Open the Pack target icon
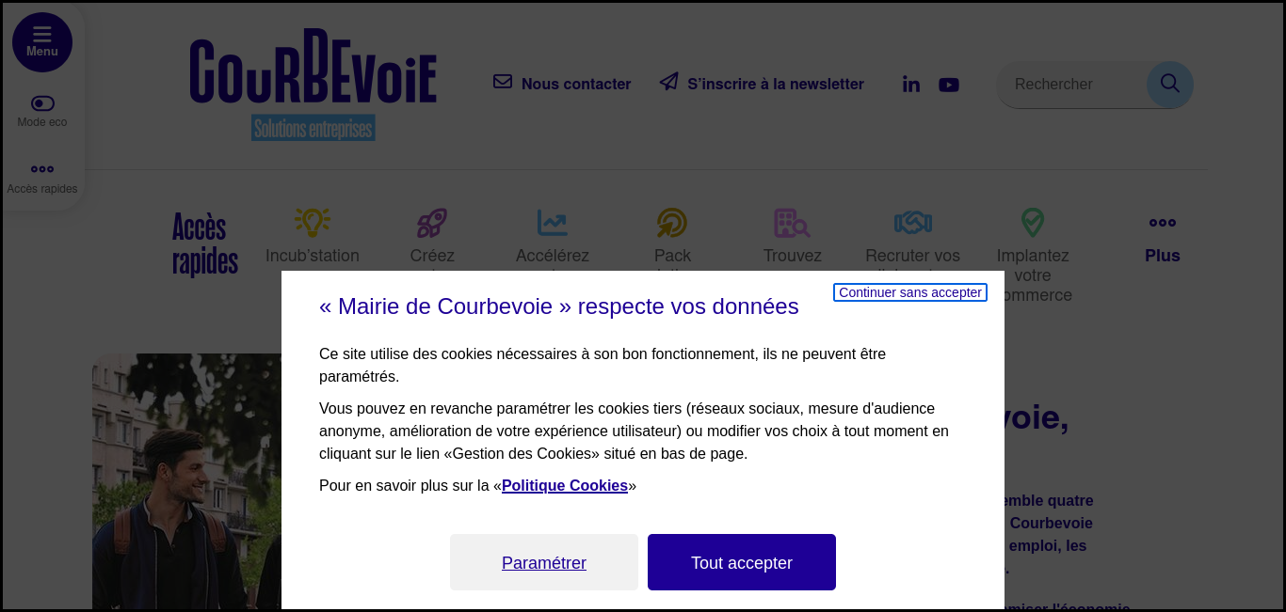Viewport: 1286px width, 612px height. pyautogui.click(x=672, y=223)
